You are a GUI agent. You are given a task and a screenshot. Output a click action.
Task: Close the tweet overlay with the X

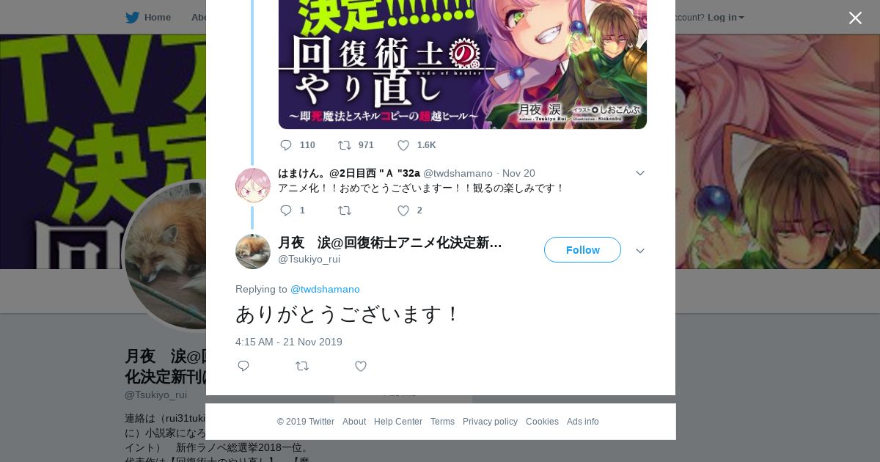(x=855, y=18)
